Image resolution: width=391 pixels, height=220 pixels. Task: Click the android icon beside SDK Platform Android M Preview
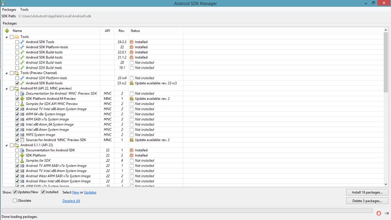pyautogui.click(x=22, y=99)
